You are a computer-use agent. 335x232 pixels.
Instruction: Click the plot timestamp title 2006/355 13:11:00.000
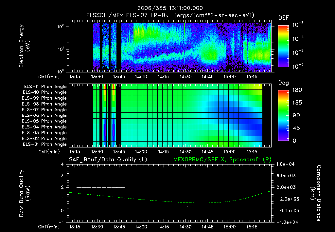click(x=170, y=8)
